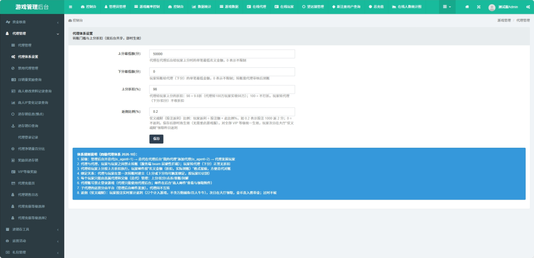The image size is (534, 258).
Task: Focus the 下分最低额(分) input field
Action: click(x=222, y=72)
